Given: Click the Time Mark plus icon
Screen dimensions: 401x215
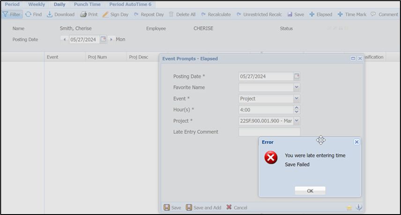Looking at the screenshot, I should 340,14.
